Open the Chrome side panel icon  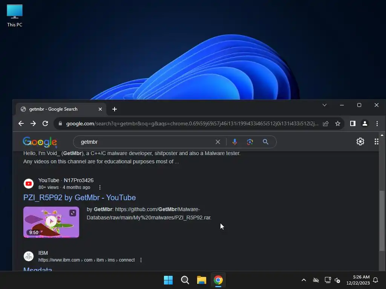click(x=353, y=123)
